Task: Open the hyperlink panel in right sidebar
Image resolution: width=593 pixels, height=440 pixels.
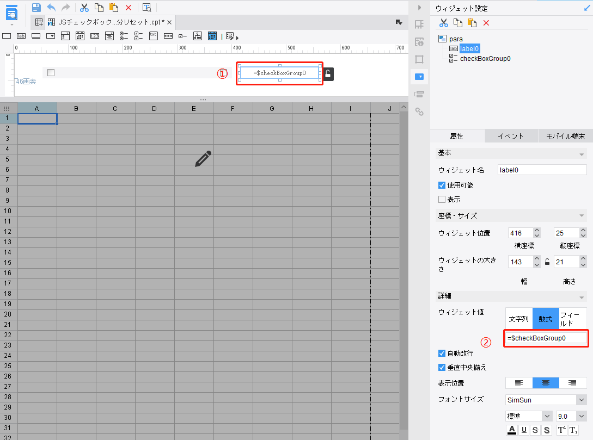Action: point(419,111)
